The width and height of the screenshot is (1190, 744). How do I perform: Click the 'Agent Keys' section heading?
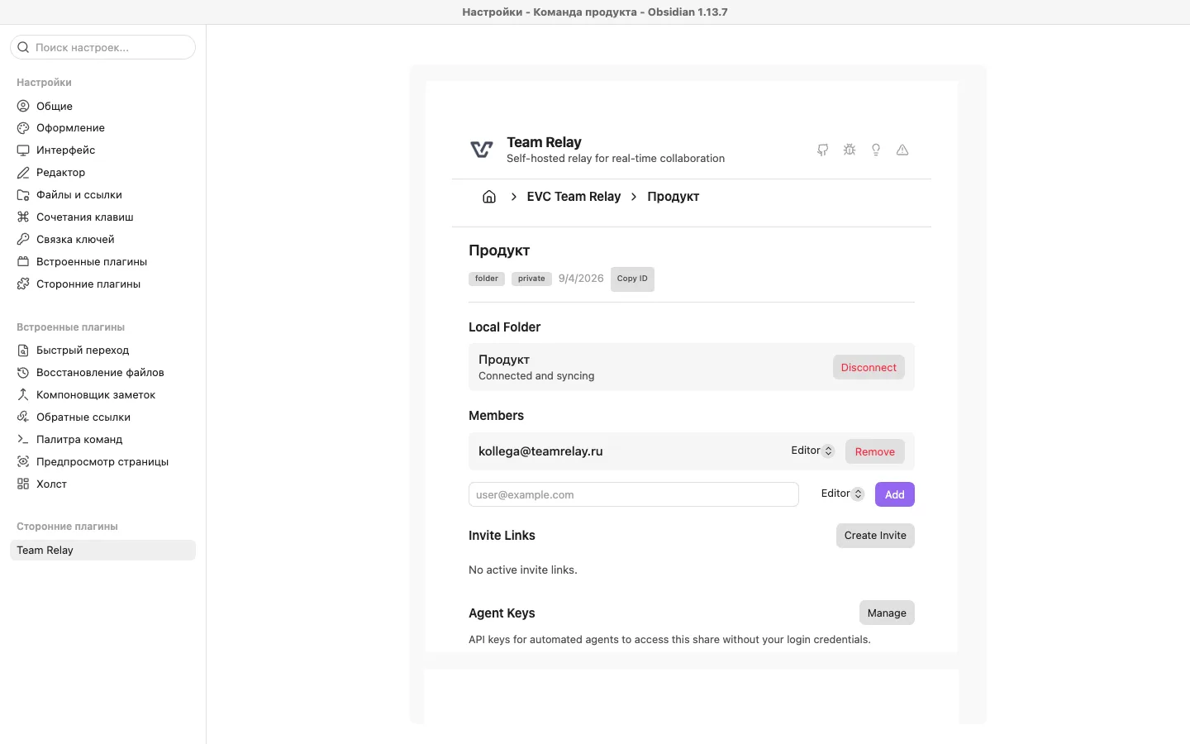[x=502, y=613]
